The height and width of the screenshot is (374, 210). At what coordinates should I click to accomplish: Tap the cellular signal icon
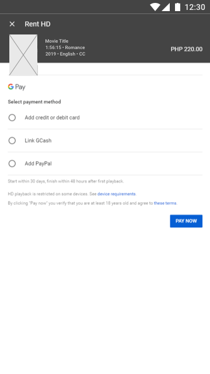[166, 7]
